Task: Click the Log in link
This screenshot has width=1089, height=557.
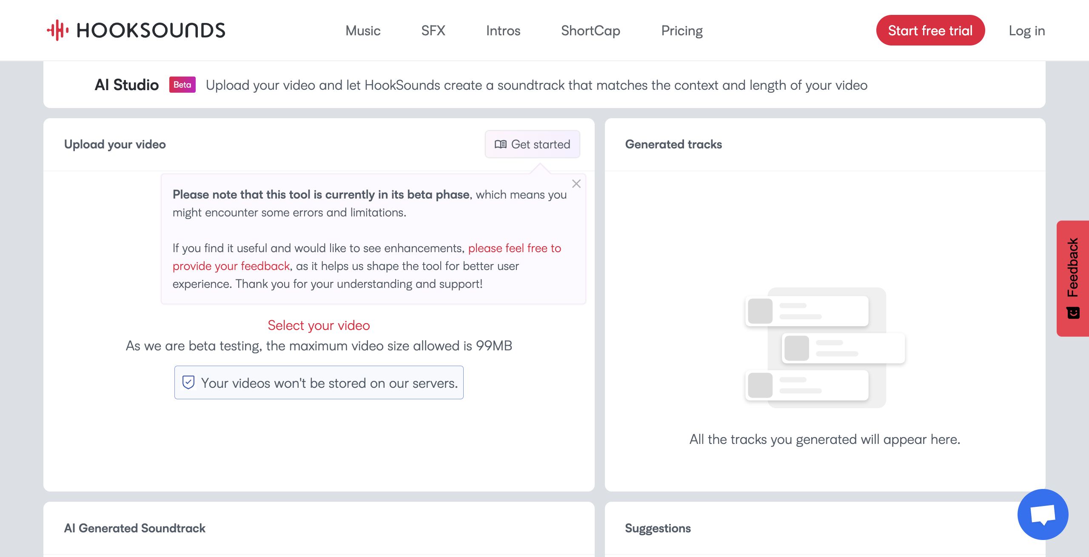Action: click(x=1027, y=31)
